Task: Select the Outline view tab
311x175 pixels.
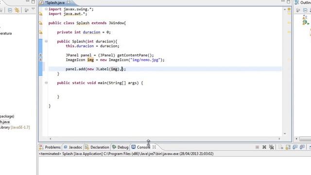Action: [303, 2]
